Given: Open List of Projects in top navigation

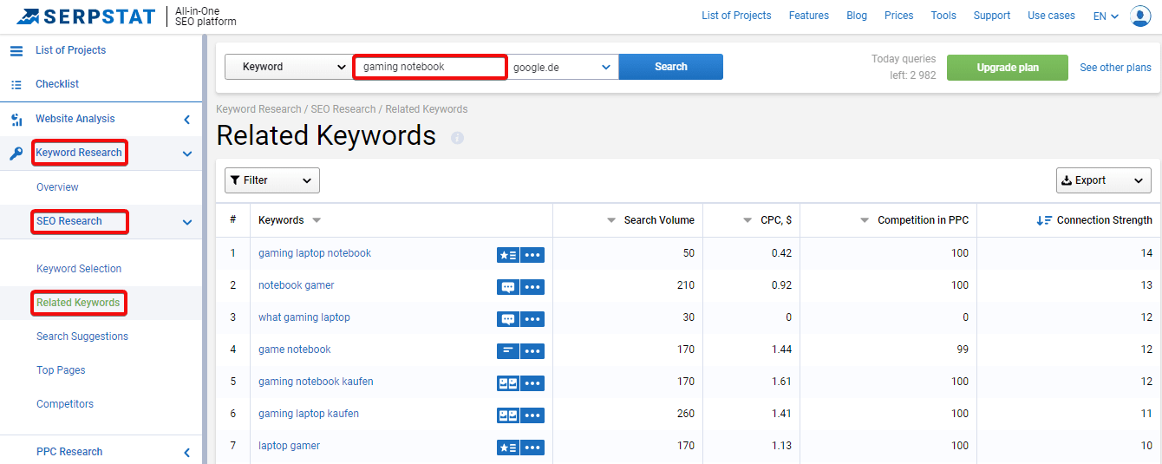Looking at the screenshot, I should (736, 16).
